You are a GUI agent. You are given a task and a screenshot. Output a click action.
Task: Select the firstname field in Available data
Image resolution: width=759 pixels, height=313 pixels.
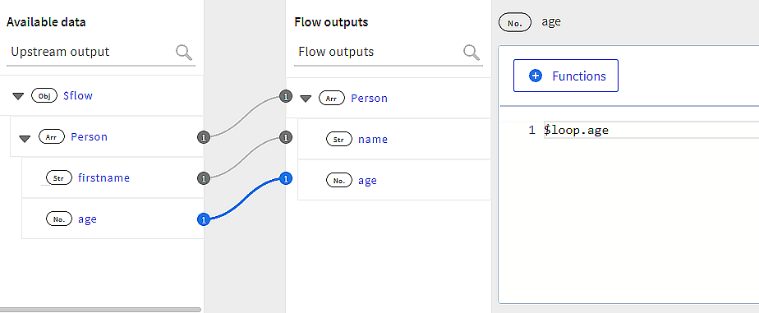(x=104, y=178)
